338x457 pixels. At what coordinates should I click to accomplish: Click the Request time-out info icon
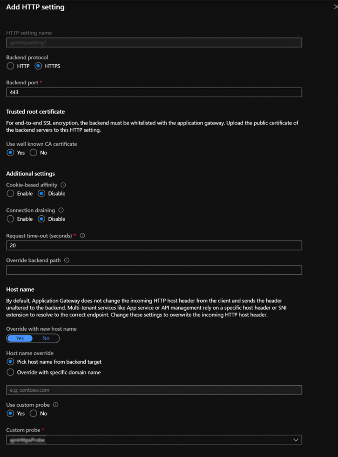tap(82, 236)
